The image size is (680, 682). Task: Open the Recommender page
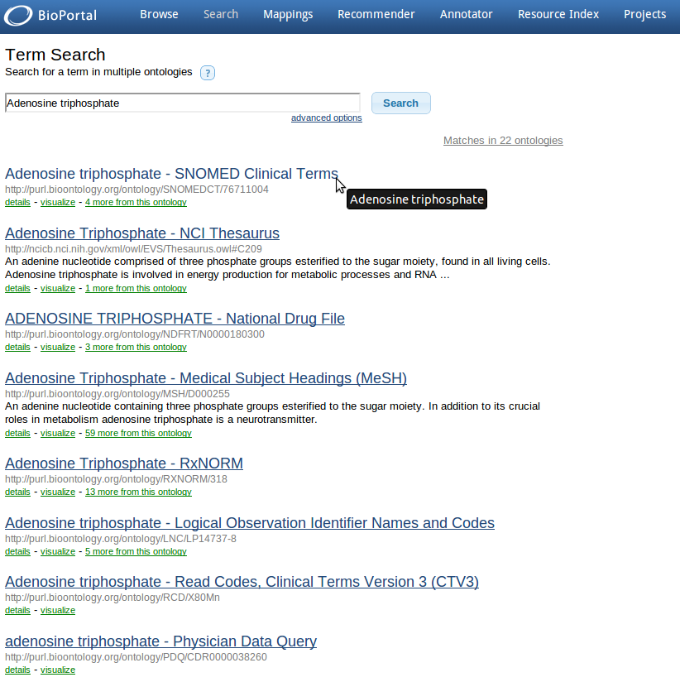click(x=376, y=14)
